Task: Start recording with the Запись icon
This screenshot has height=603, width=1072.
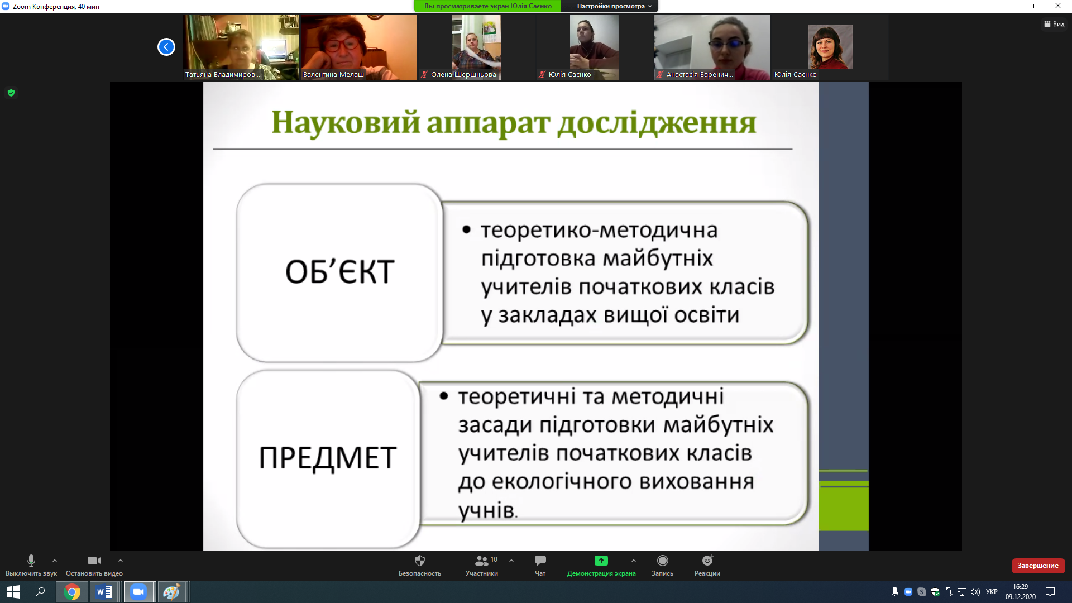Action: [x=662, y=561]
